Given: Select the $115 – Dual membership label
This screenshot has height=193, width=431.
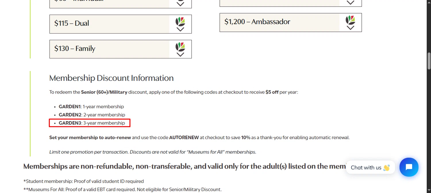Looking at the screenshot, I should click(x=72, y=23).
